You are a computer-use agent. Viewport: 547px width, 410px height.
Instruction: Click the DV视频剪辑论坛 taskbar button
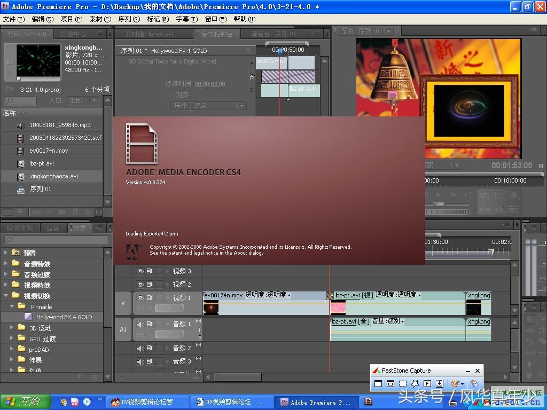(x=232, y=401)
